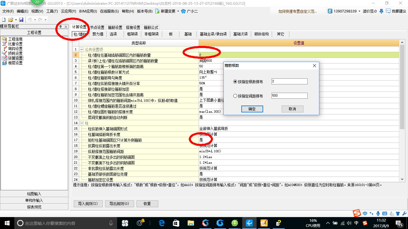
Task: Click value cell 135° for 柱/墙柱箍筋弯勾角度
Action: [x=299, y=78]
